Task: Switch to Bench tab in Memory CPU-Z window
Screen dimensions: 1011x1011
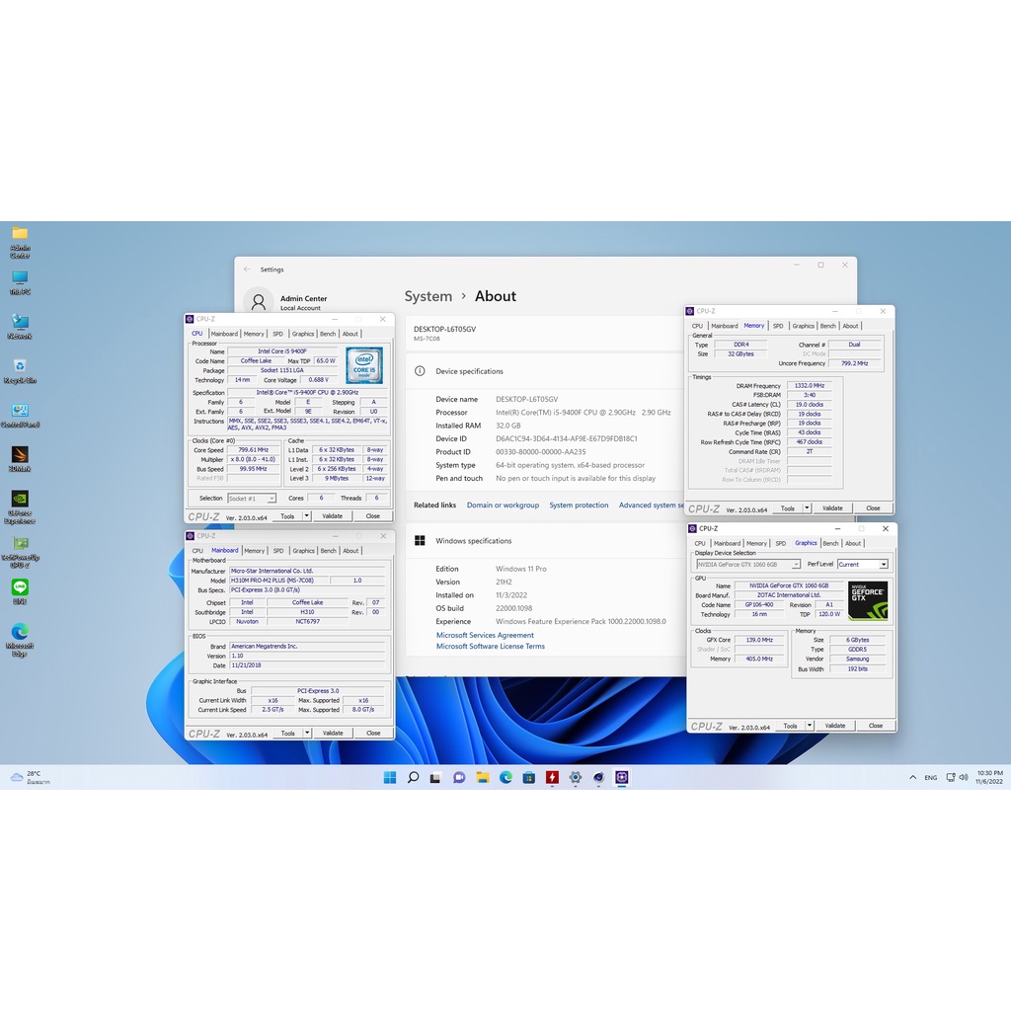Action: point(827,326)
